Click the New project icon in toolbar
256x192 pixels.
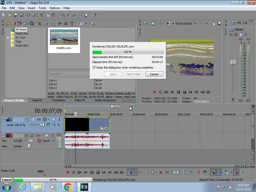click(3, 15)
